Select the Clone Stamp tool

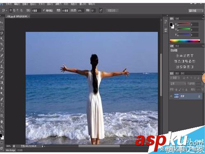[2, 67]
